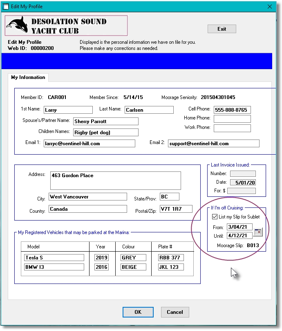Click the sublet Until date field
Viewport: 282px width, 331px height.
pyautogui.click(x=239, y=236)
